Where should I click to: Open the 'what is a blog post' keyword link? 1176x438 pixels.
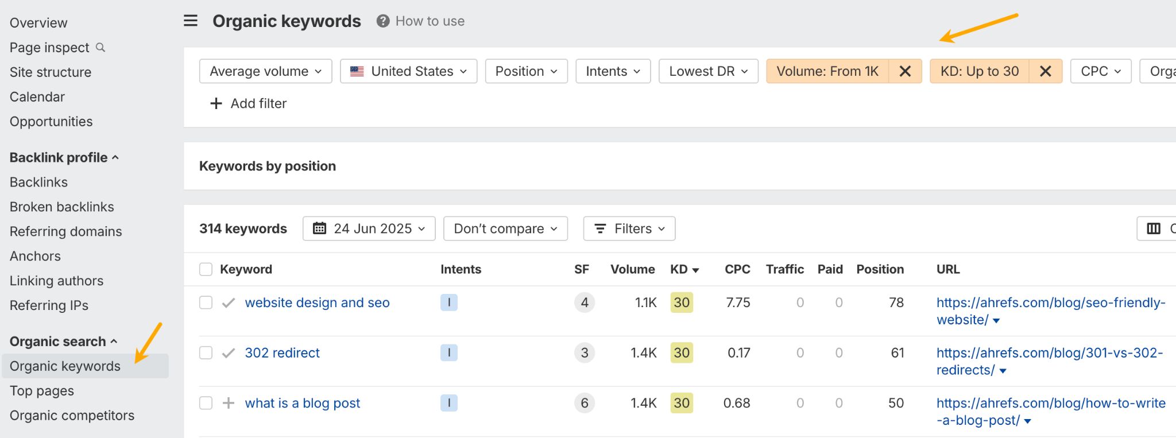tap(302, 403)
